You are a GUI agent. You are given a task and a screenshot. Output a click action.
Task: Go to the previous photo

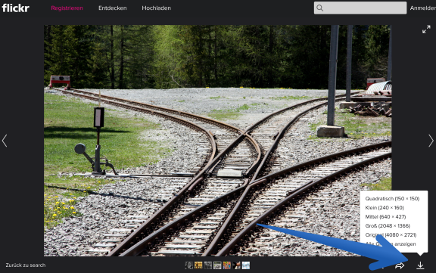pyautogui.click(x=5, y=141)
